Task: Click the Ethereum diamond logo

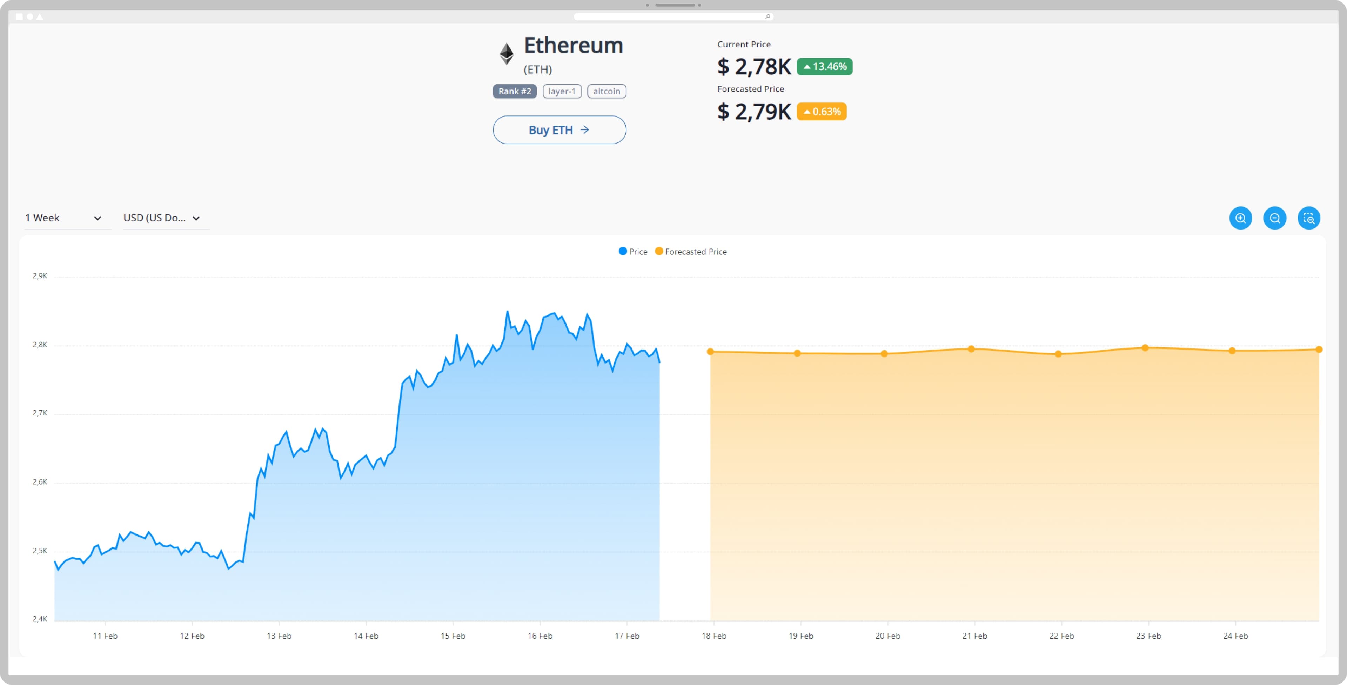Action: pyautogui.click(x=506, y=54)
